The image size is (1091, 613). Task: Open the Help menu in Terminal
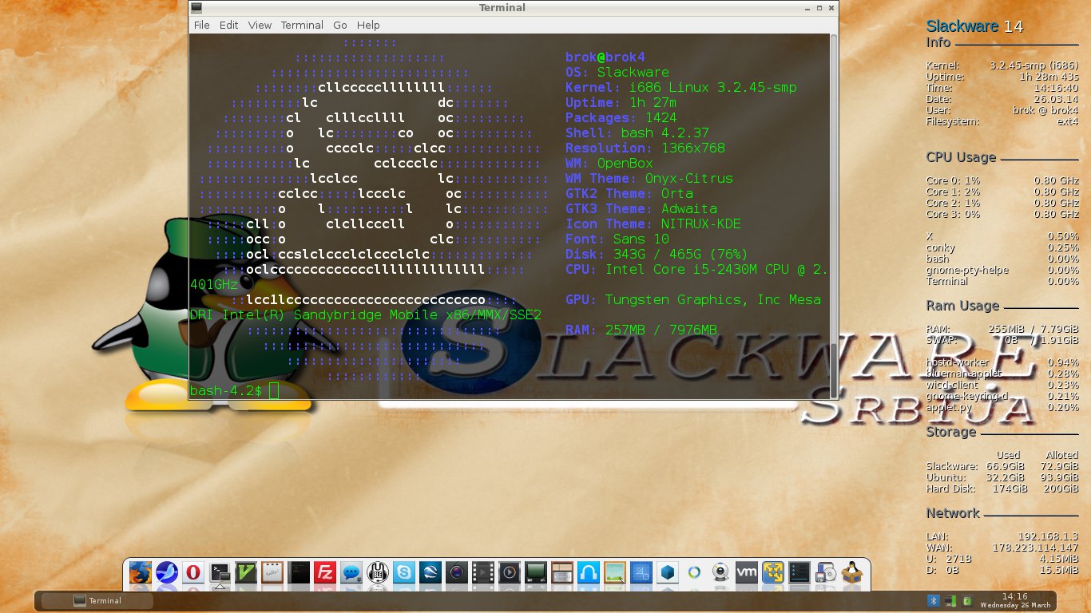pyautogui.click(x=368, y=25)
